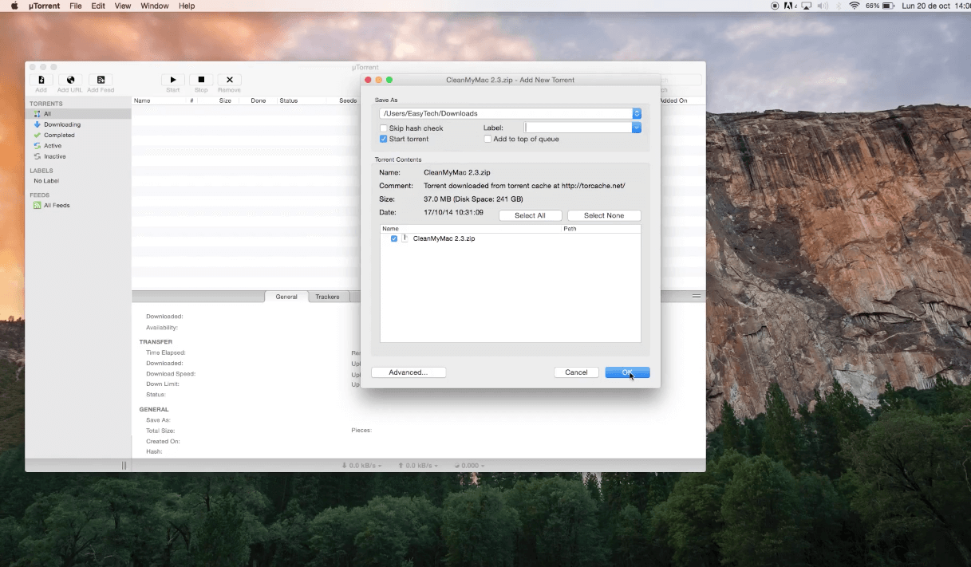Select the All torrents sidebar item

78,114
